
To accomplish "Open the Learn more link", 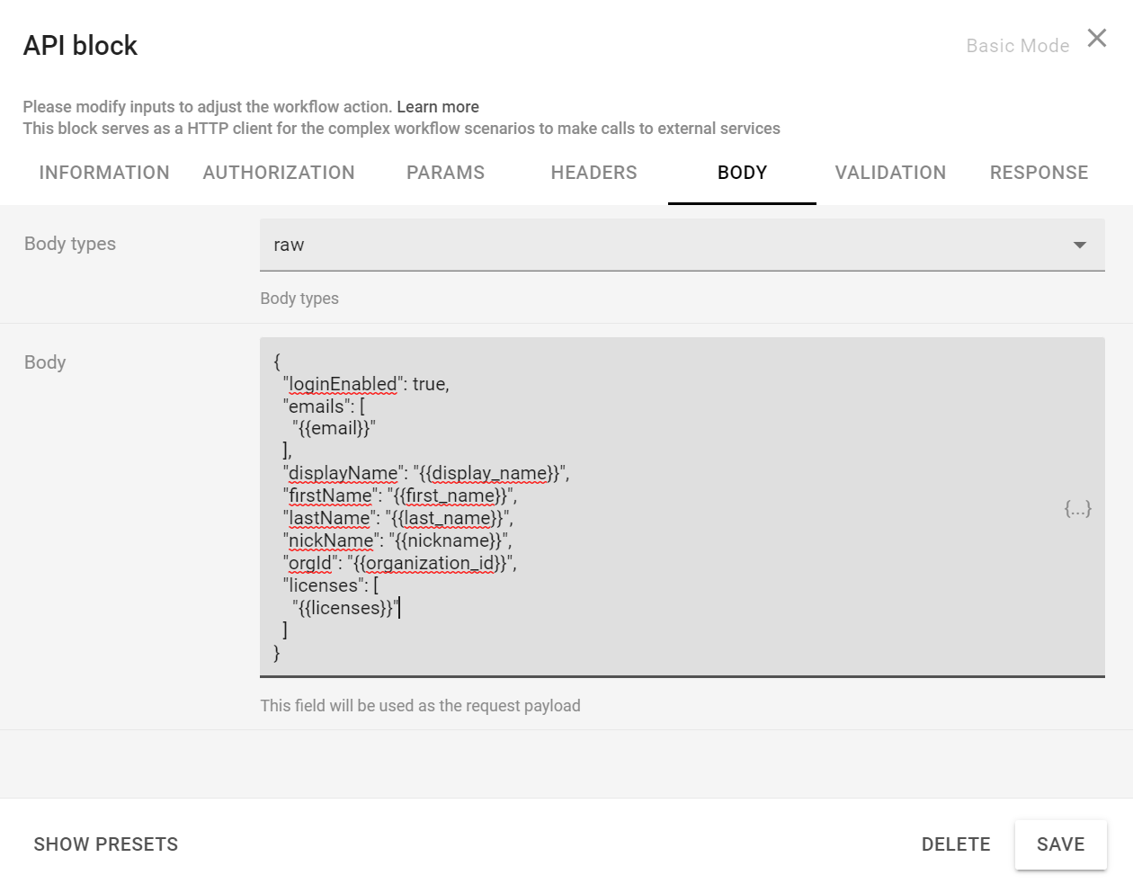I will pos(438,107).
